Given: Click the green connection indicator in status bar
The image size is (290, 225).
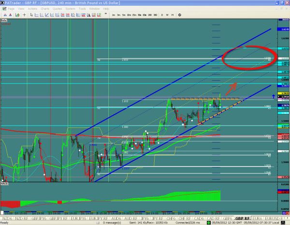Looking at the screenshot, I should (209, 223).
